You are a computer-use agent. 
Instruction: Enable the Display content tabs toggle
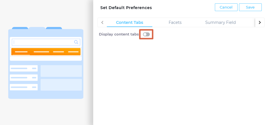click(146, 34)
